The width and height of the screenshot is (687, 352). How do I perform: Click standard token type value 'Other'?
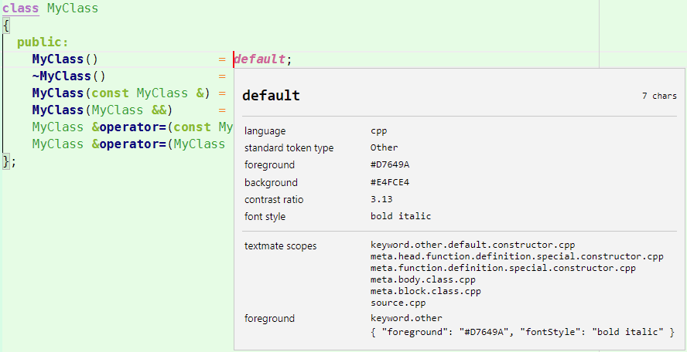click(385, 147)
